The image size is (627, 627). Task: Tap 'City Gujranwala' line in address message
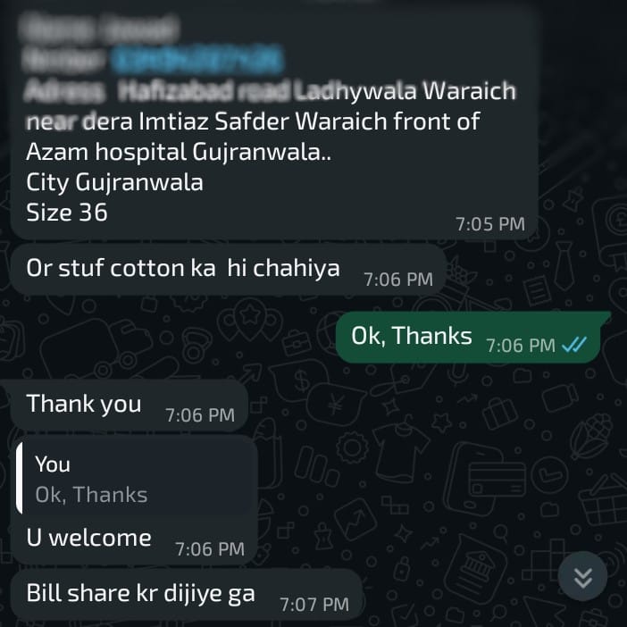coord(114,182)
